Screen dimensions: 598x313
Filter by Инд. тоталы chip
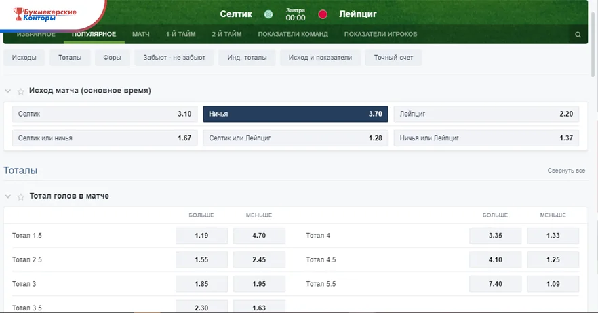click(247, 58)
